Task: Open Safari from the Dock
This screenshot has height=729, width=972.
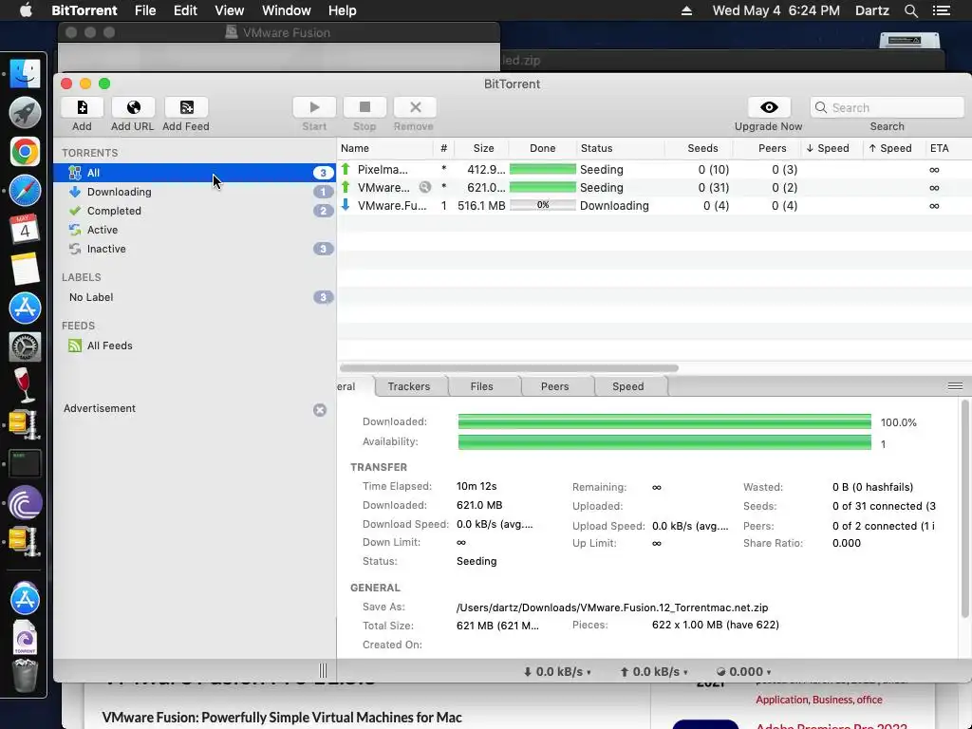Action: coord(25,191)
